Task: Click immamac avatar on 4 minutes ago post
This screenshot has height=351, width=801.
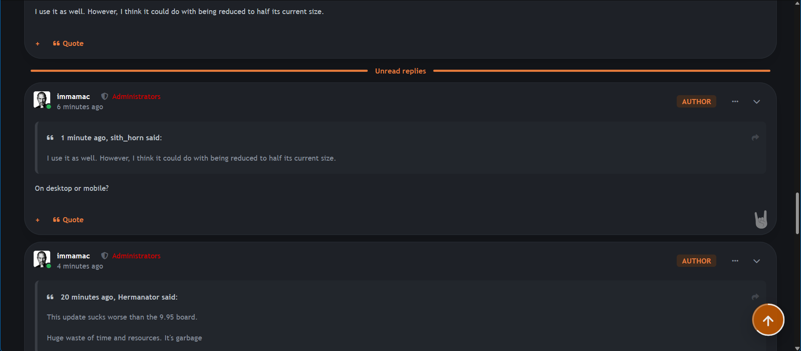Action: pos(42,259)
